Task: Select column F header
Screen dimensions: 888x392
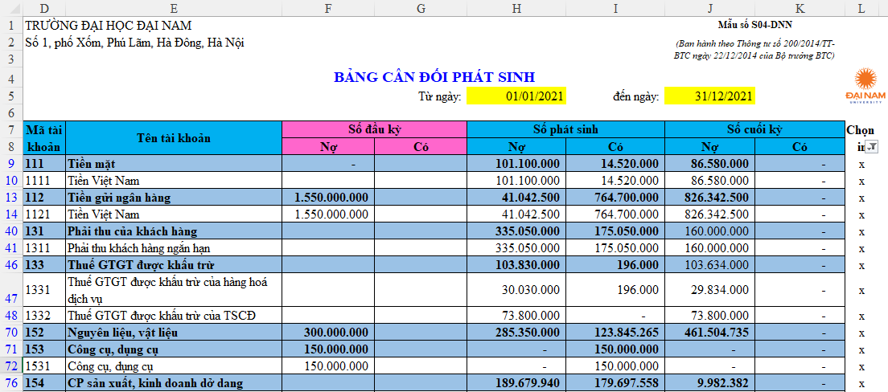Action: 328,9
